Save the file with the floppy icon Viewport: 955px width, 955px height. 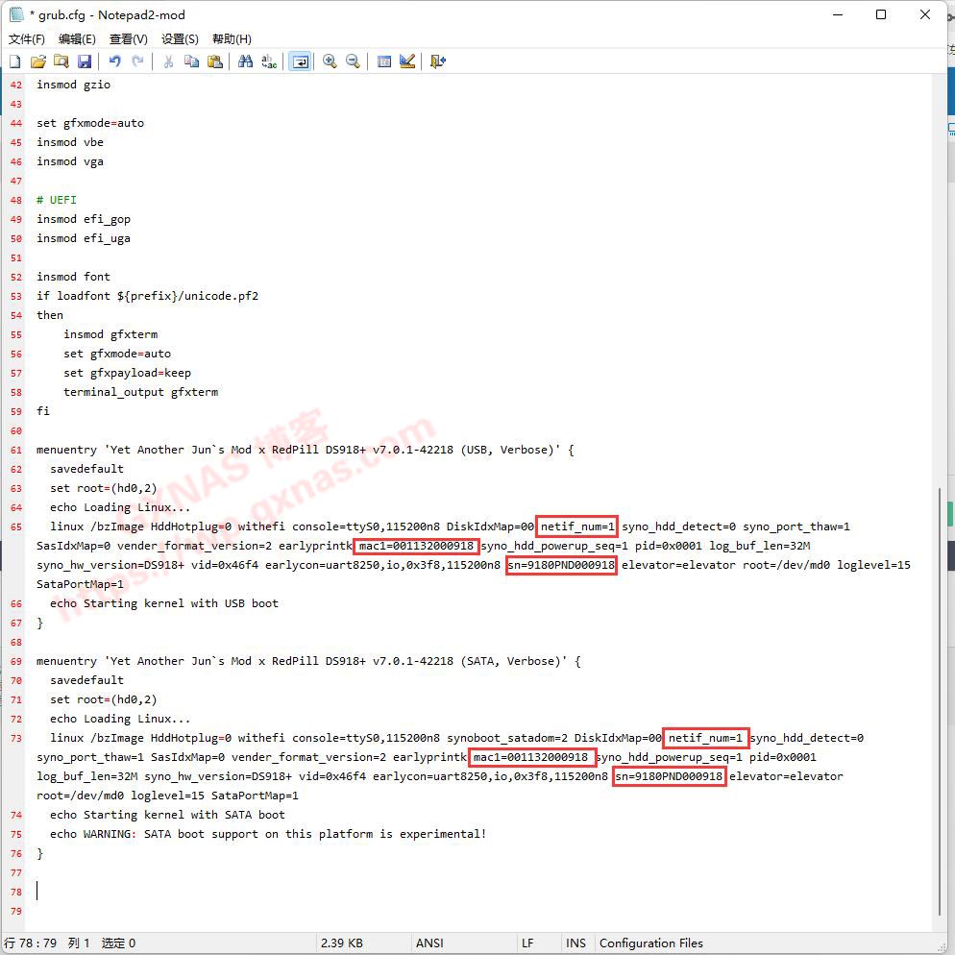pyautogui.click(x=85, y=61)
